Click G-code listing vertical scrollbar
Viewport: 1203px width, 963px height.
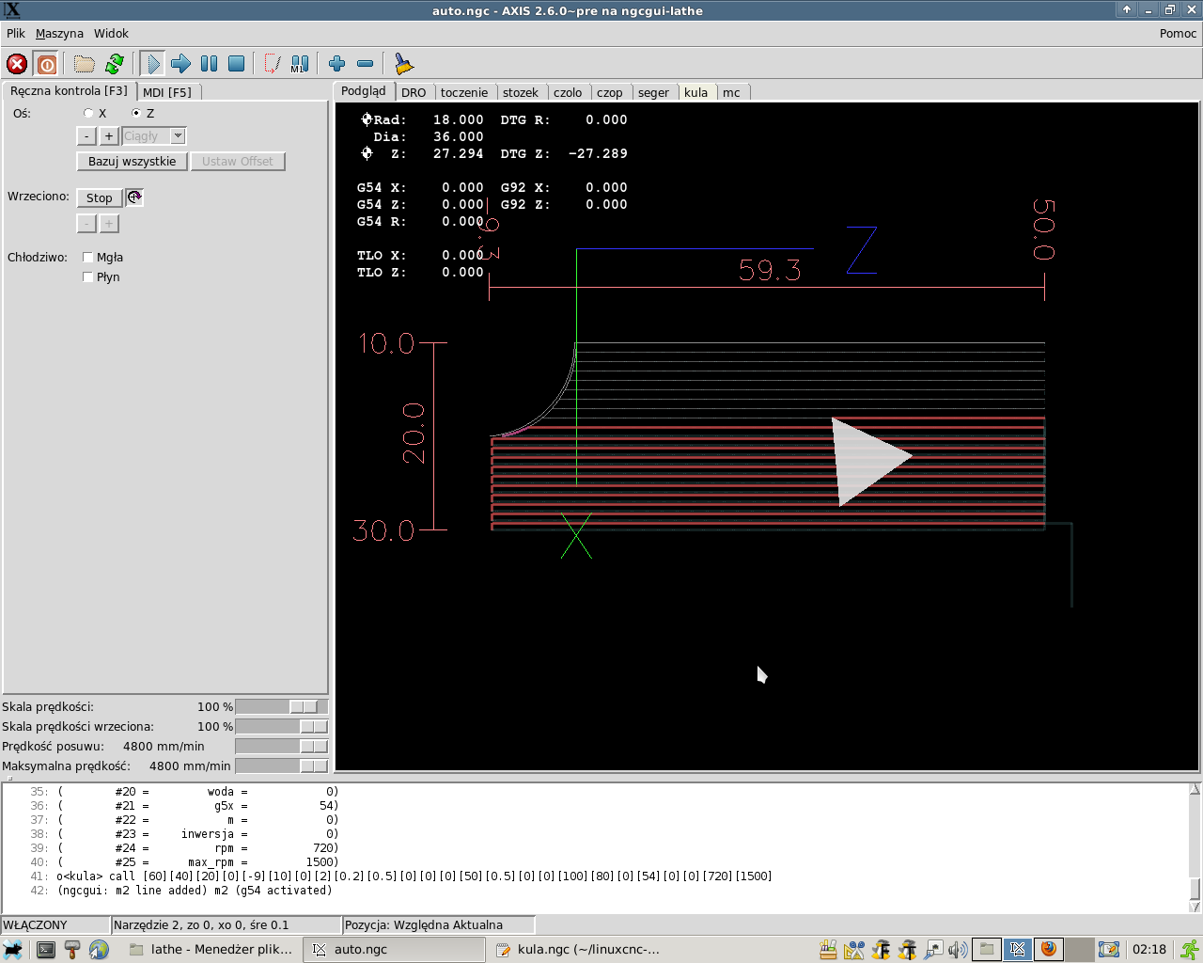point(1195,847)
